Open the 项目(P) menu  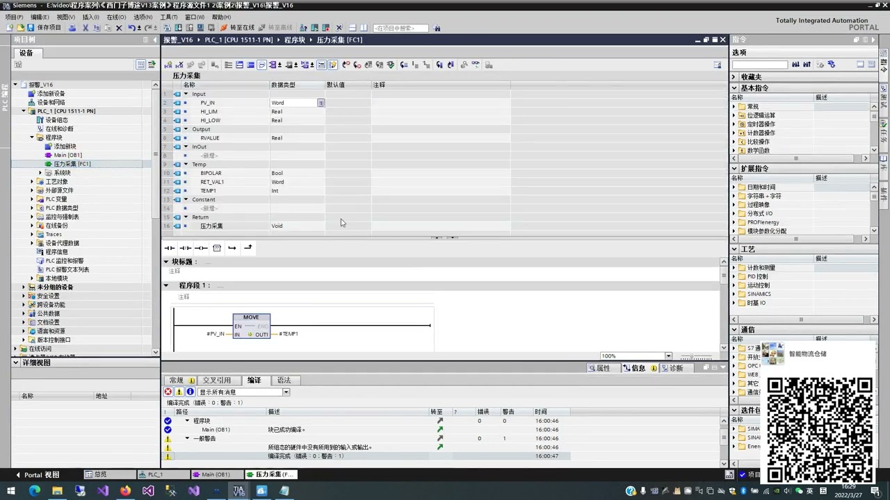(14, 17)
